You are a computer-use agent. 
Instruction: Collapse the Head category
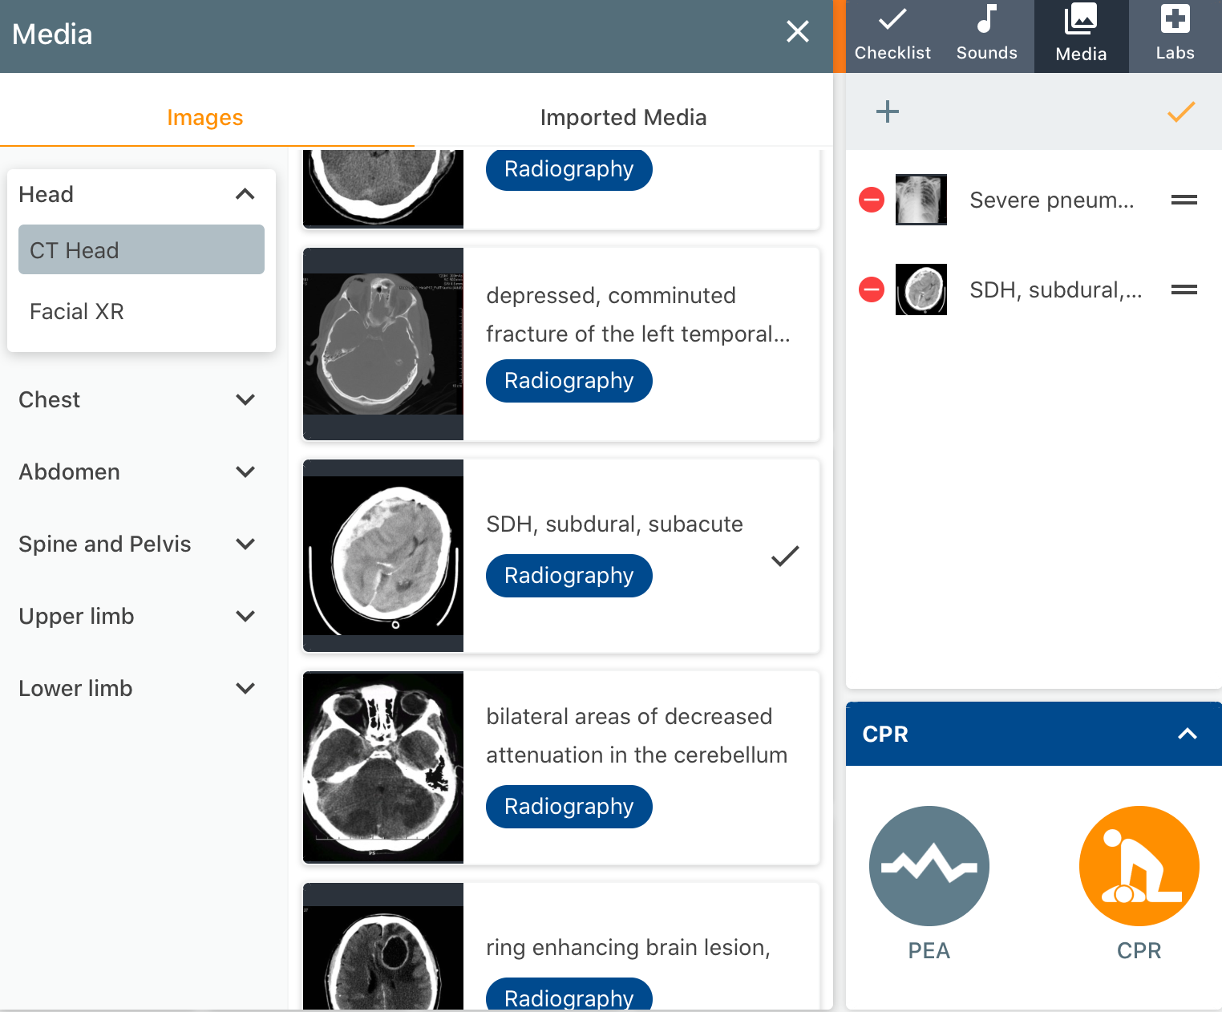[x=245, y=194]
